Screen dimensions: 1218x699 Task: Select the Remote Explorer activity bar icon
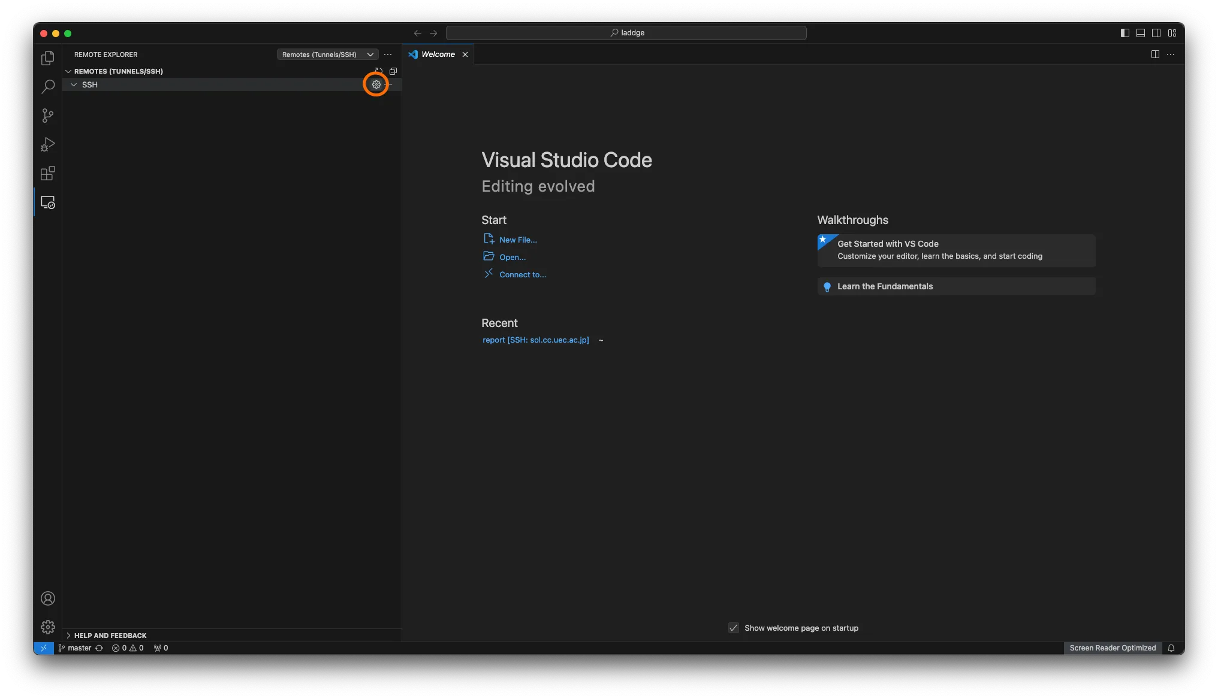[x=48, y=202]
